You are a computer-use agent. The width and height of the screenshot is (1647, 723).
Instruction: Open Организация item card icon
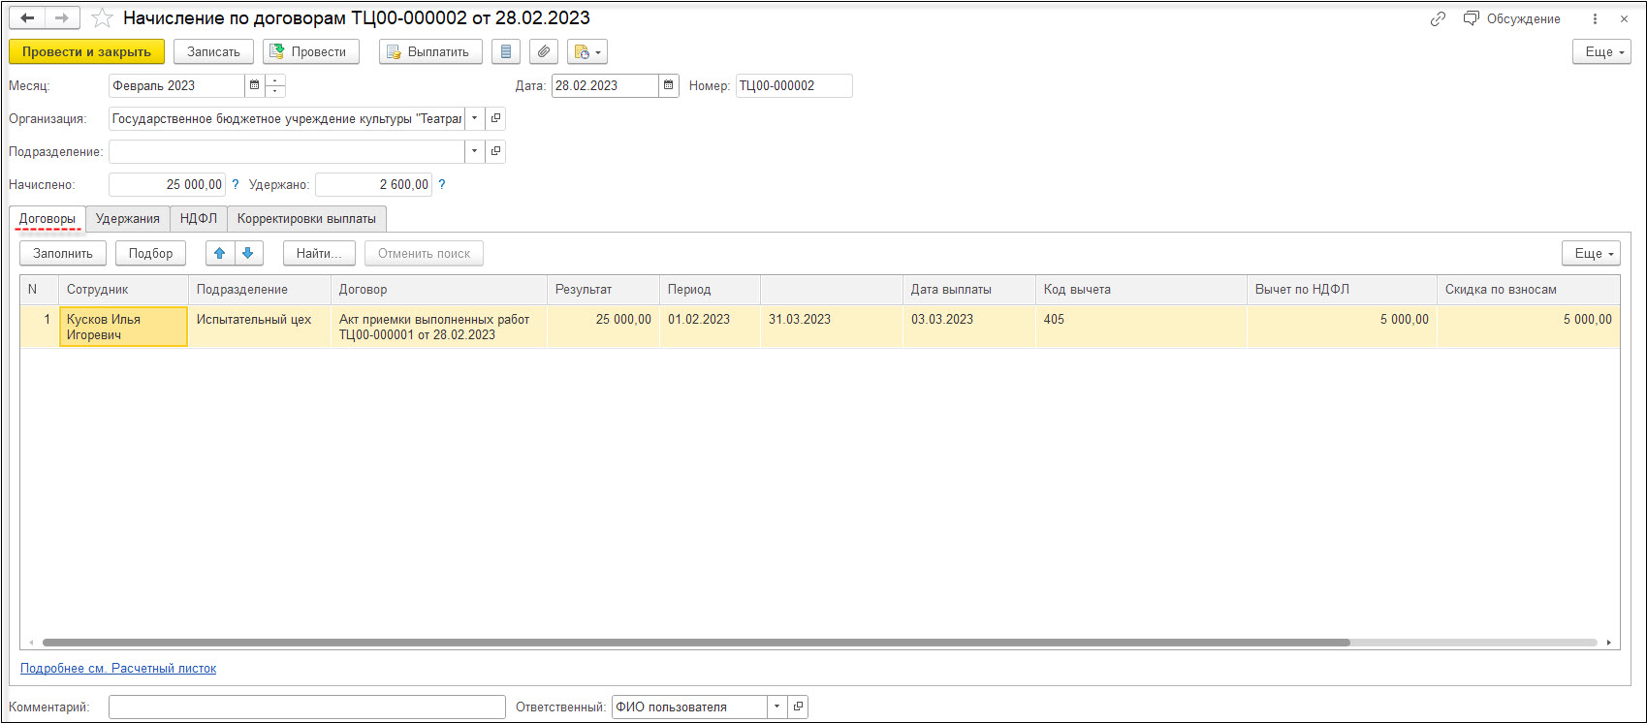495,118
